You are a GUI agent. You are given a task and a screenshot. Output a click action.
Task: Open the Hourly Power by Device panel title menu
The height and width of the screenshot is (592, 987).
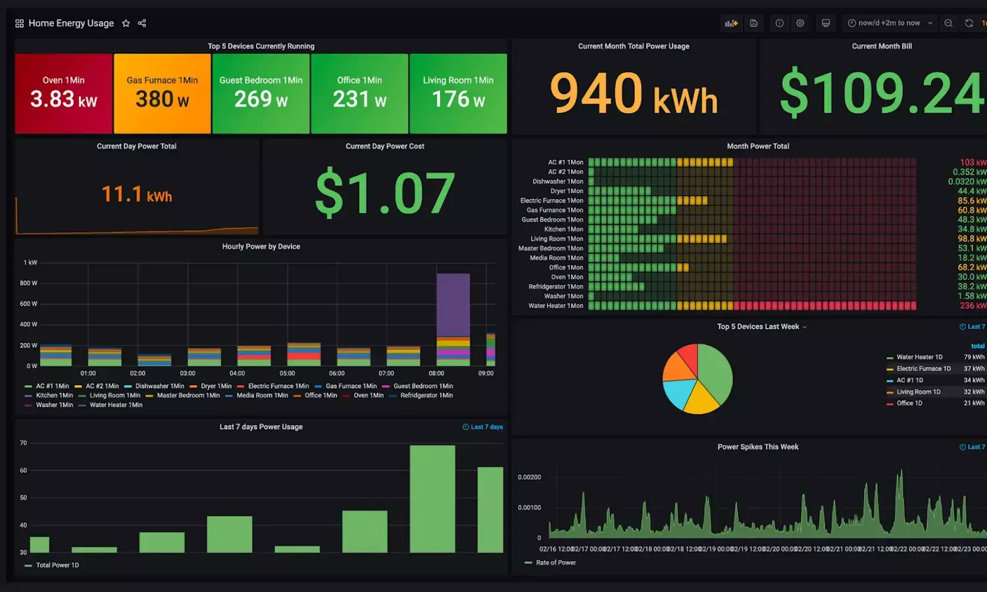coord(261,247)
